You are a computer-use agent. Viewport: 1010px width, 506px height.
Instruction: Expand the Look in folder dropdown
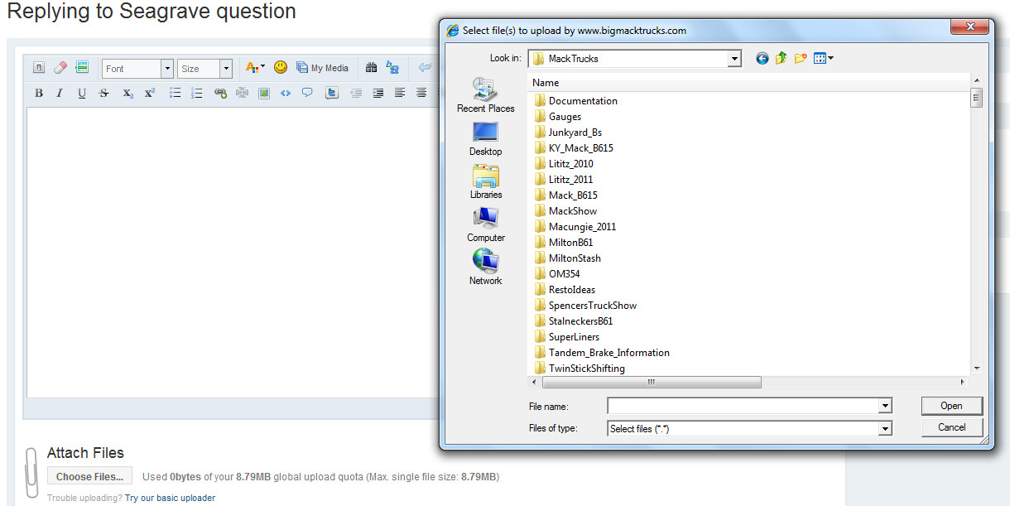click(734, 59)
